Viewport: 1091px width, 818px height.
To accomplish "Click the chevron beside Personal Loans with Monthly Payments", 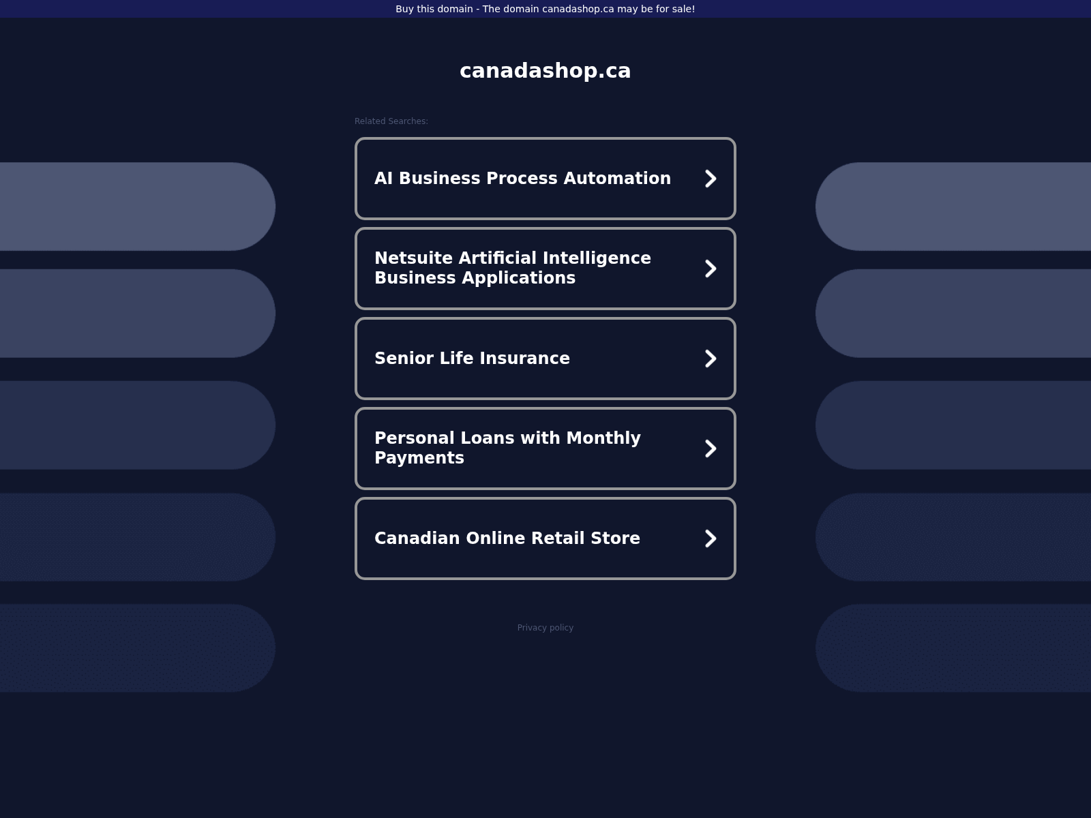I will coord(711,449).
